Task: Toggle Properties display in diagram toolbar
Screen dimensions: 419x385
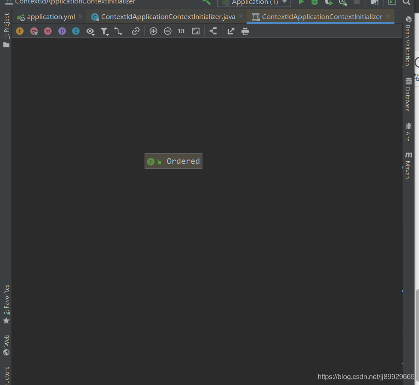Action: point(62,31)
